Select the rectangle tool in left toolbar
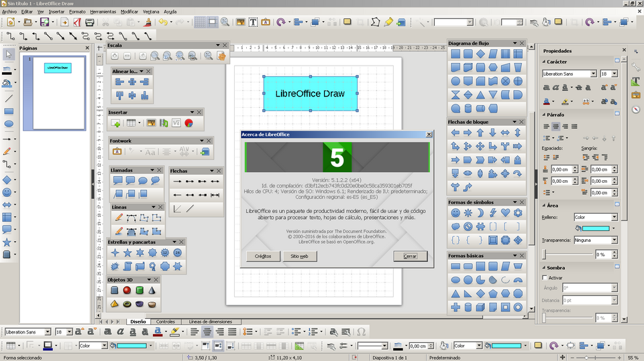 pos(9,111)
